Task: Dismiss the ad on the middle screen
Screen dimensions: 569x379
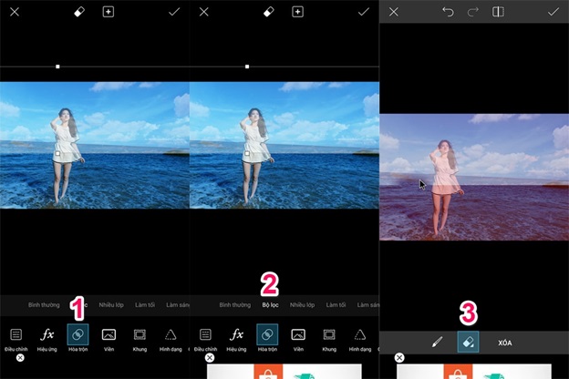Action: click(210, 358)
